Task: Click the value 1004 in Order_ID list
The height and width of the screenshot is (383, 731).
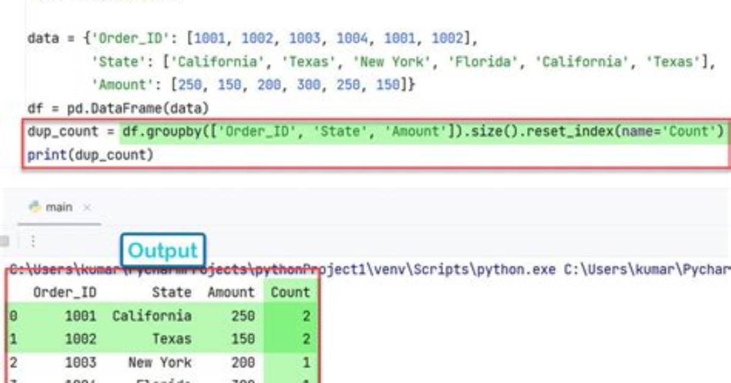Action: (352, 38)
